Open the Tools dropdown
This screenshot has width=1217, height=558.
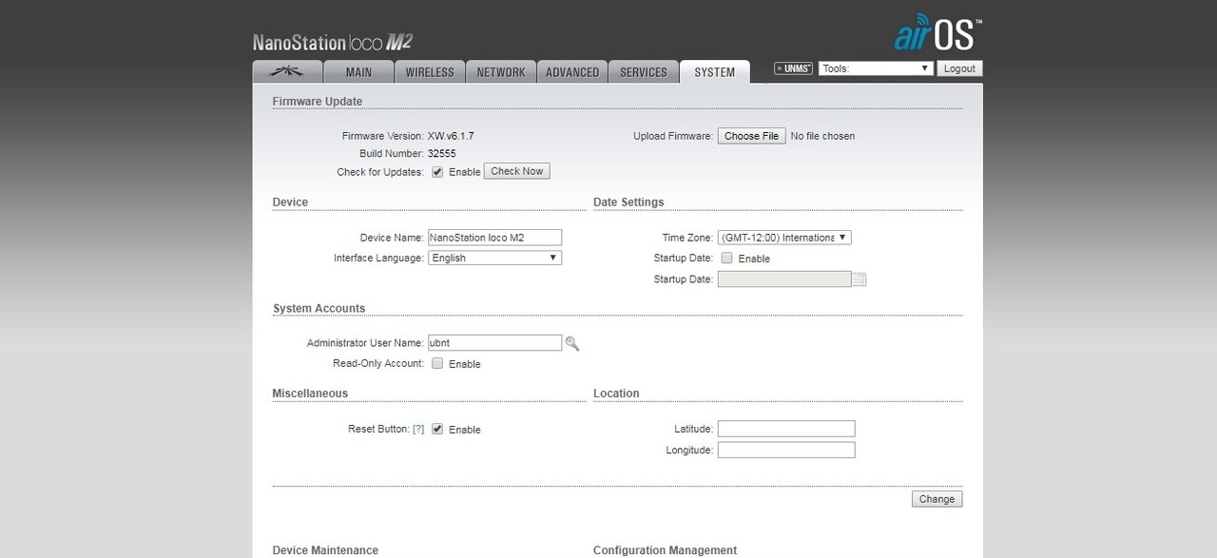coord(876,68)
